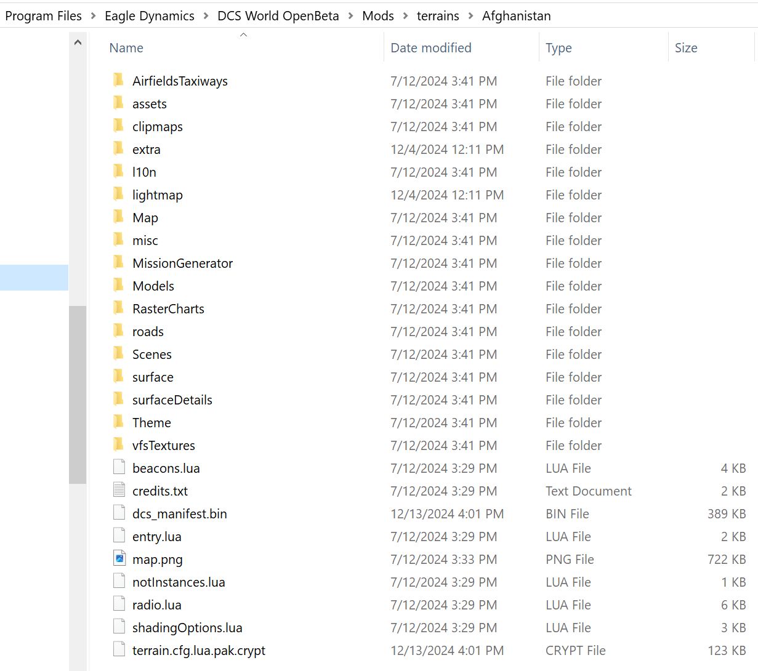Viewport: 758px width, 671px height.
Task: Select the map.png image icon
Action: coord(119,558)
